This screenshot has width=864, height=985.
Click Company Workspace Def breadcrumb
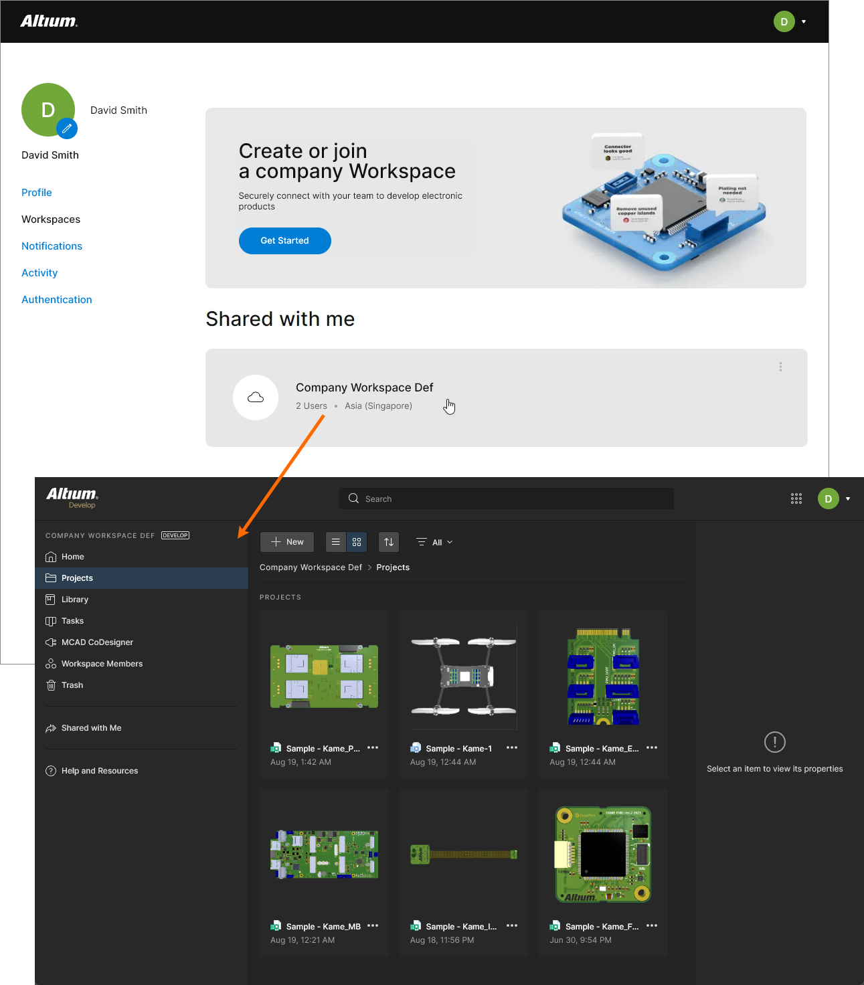[x=311, y=567]
